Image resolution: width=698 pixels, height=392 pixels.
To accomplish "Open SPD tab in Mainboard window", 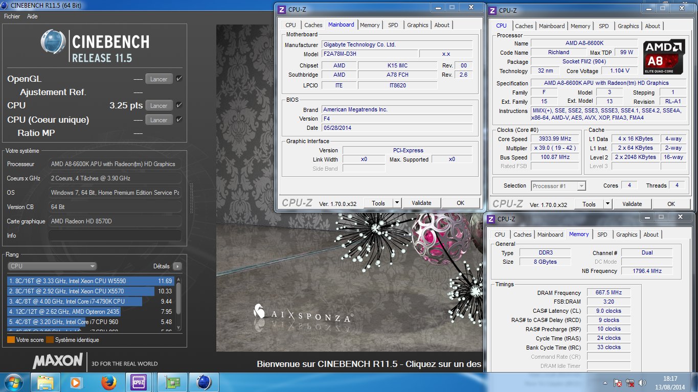I will 393,25.
